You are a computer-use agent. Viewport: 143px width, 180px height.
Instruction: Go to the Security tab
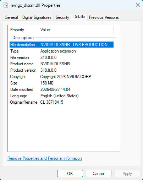click(x=62, y=17)
